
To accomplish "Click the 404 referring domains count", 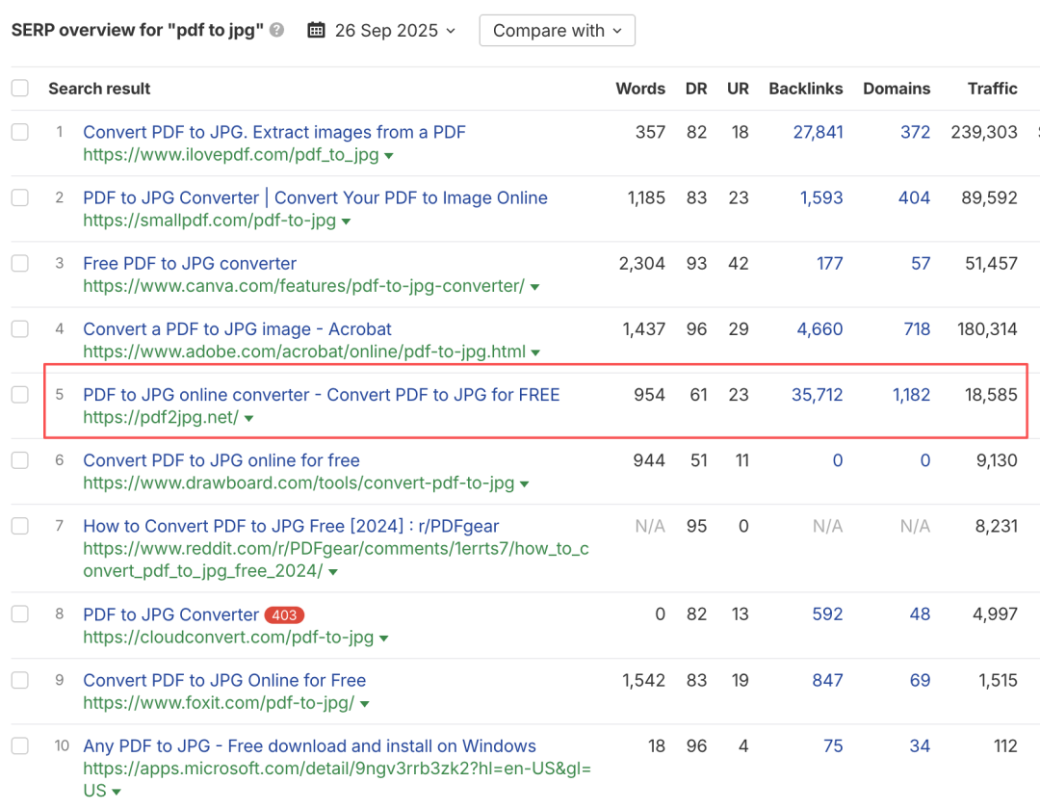I will 914,197.
